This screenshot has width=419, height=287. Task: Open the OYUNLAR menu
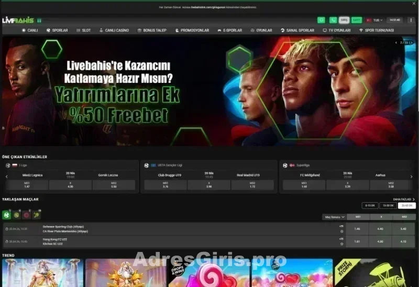[261, 30]
